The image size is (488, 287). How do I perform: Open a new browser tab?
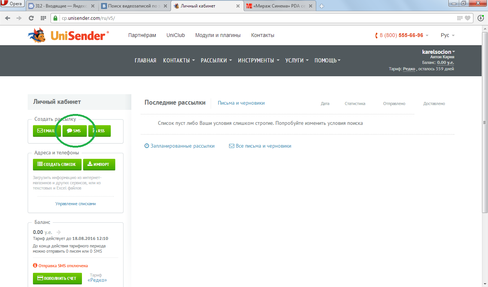pos(321,6)
